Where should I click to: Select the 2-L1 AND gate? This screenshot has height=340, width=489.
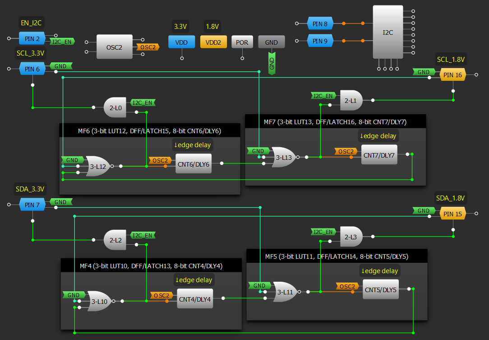pos(351,100)
